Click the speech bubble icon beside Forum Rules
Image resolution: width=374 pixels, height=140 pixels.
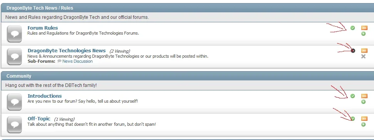click(15, 34)
